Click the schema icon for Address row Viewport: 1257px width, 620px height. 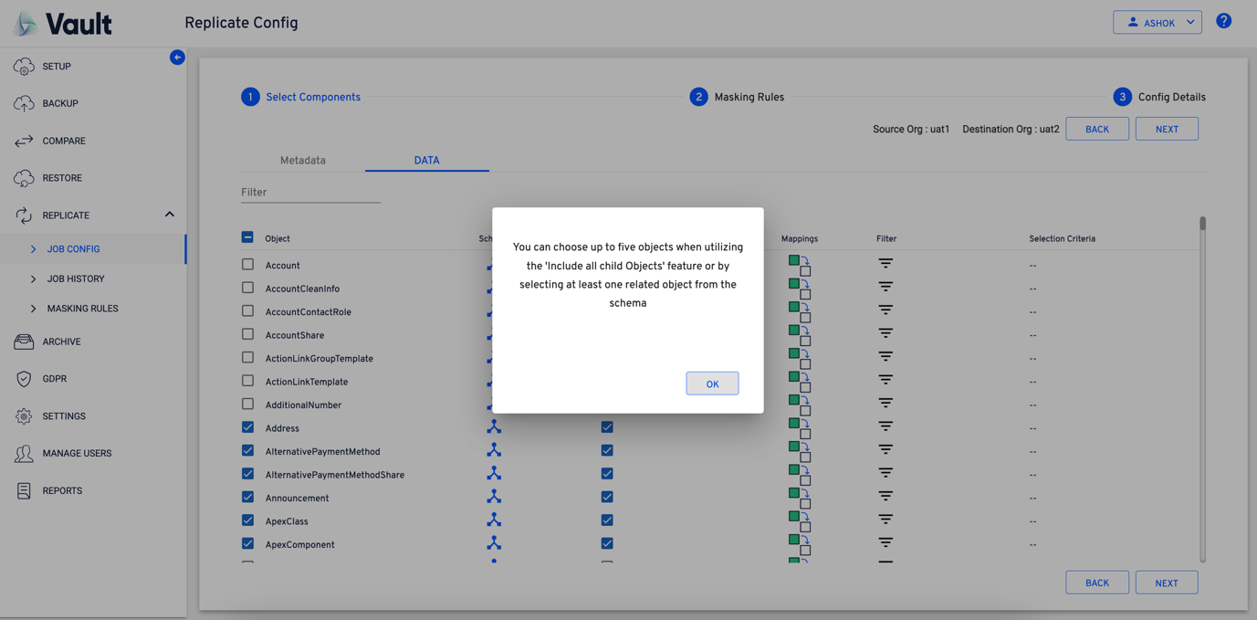(494, 427)
